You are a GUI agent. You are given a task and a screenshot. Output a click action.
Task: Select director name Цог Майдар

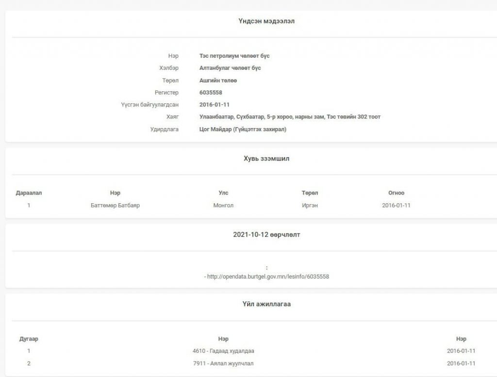coord(243,130)
